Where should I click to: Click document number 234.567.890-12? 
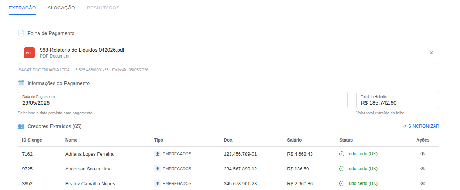click(240, 169)
